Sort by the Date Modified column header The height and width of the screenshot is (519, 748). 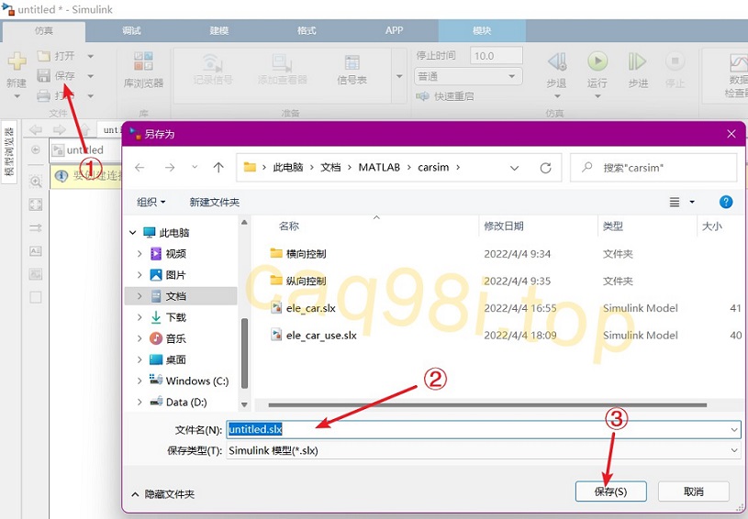coord(504,226)
